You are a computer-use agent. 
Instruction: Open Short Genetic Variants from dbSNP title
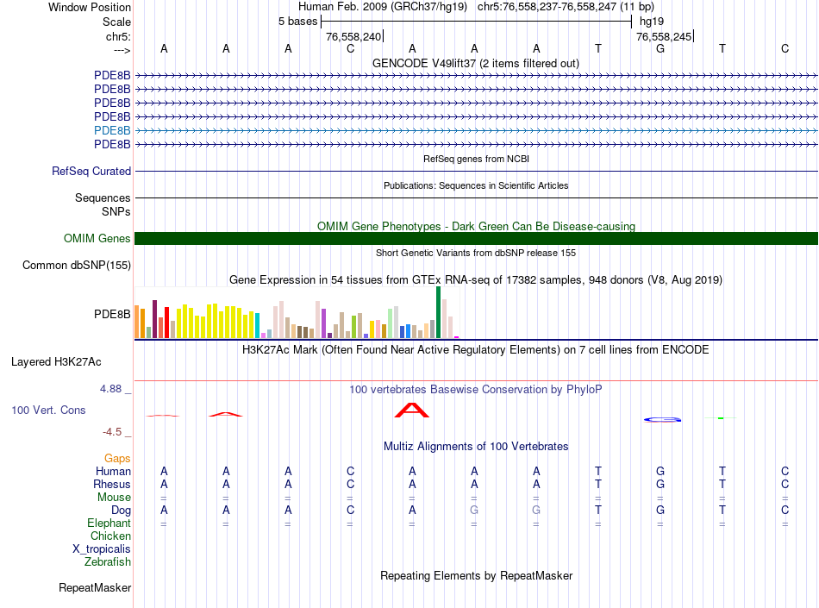476,253
